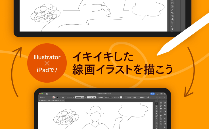Select Symbol Sprayer tool in upper tablet
Viewport: 209px width, 129px height.
(172, 16)
